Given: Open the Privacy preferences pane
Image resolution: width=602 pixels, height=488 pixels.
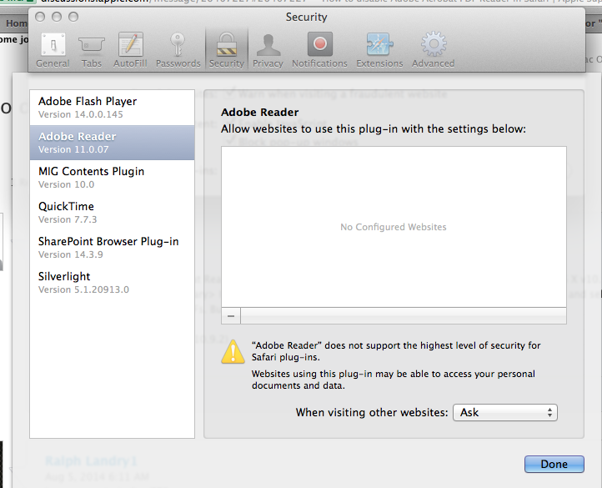Looking at the screenshot, I should 268,50.
